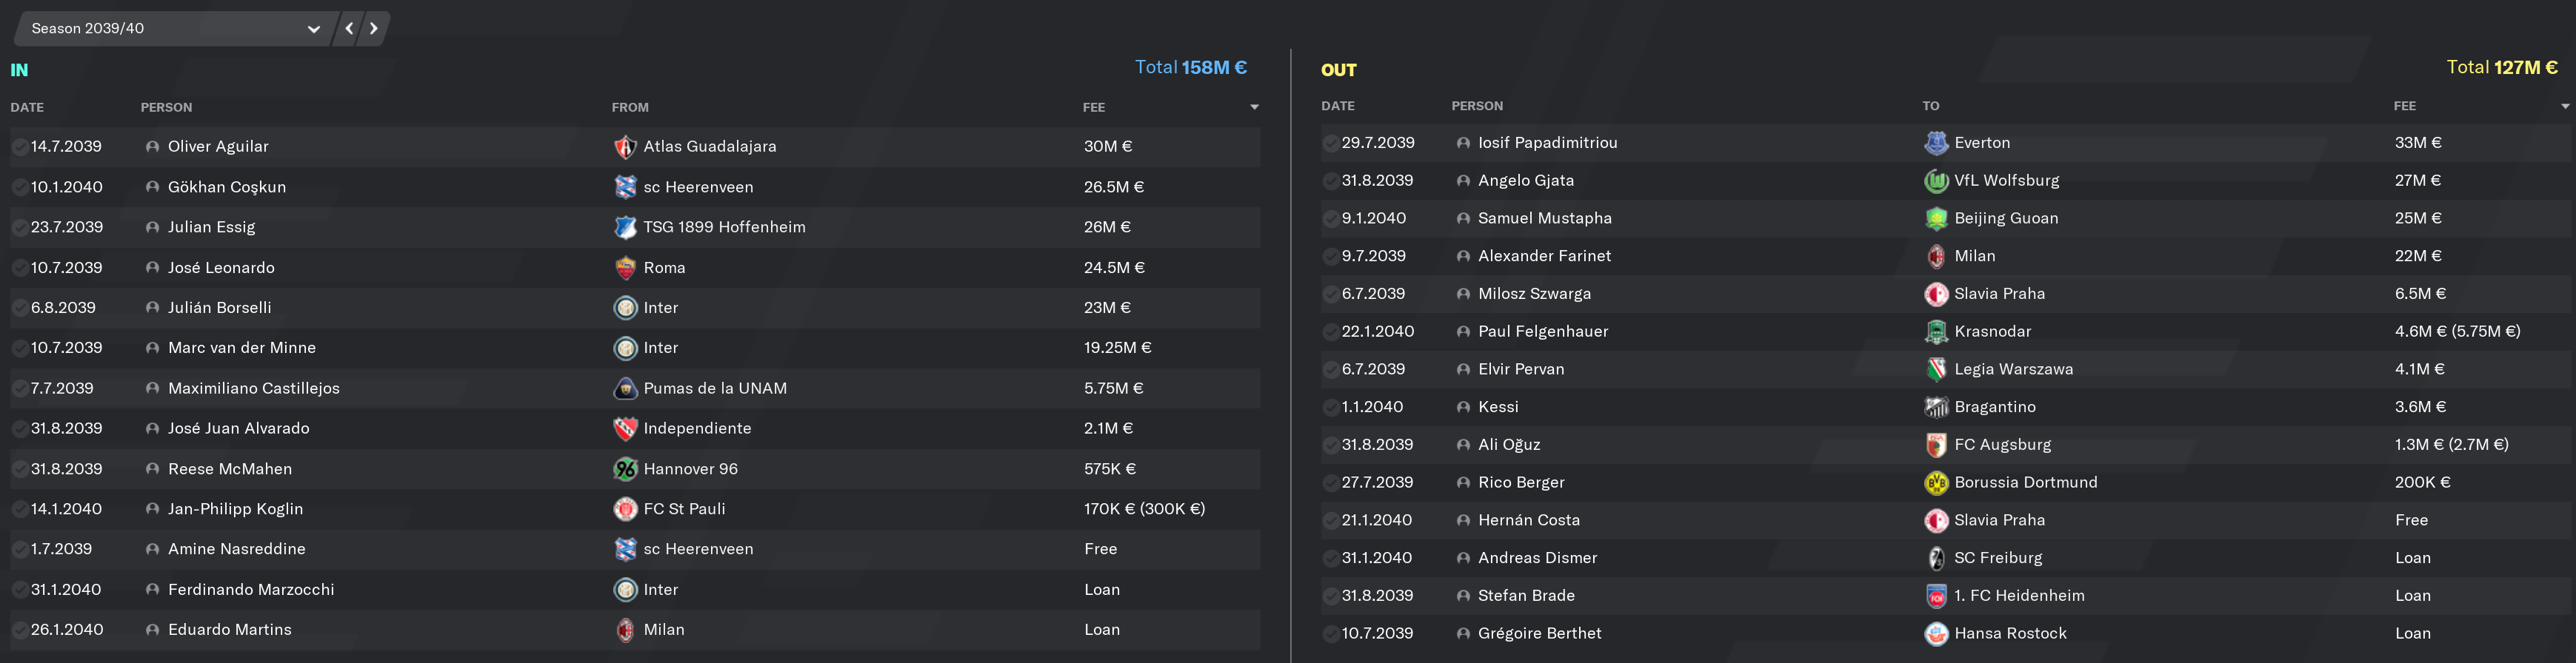Click the IN table fee sort arrow
This screenshot has height=663, width=2576.
1254,108
